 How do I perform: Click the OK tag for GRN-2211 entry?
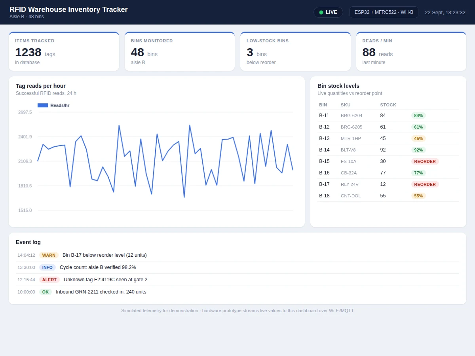pyautogui.click(x=46, y=292)
